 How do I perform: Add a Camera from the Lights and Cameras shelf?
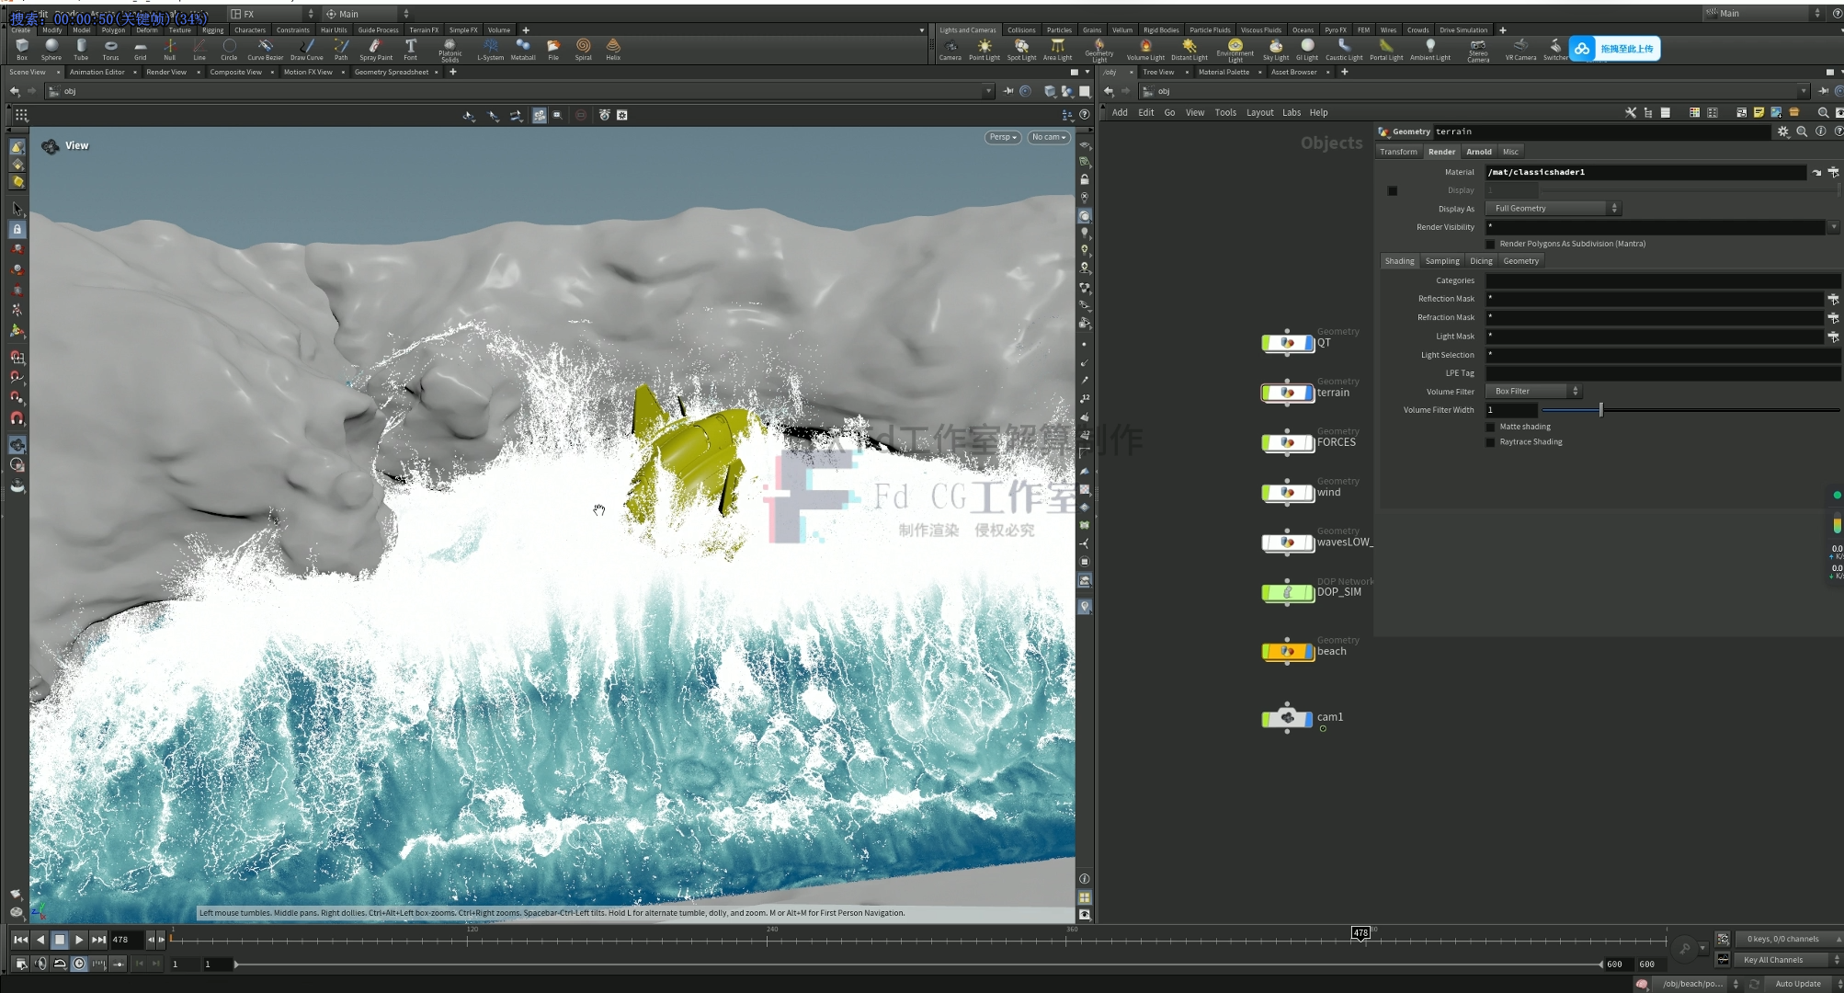pos(950,49)
